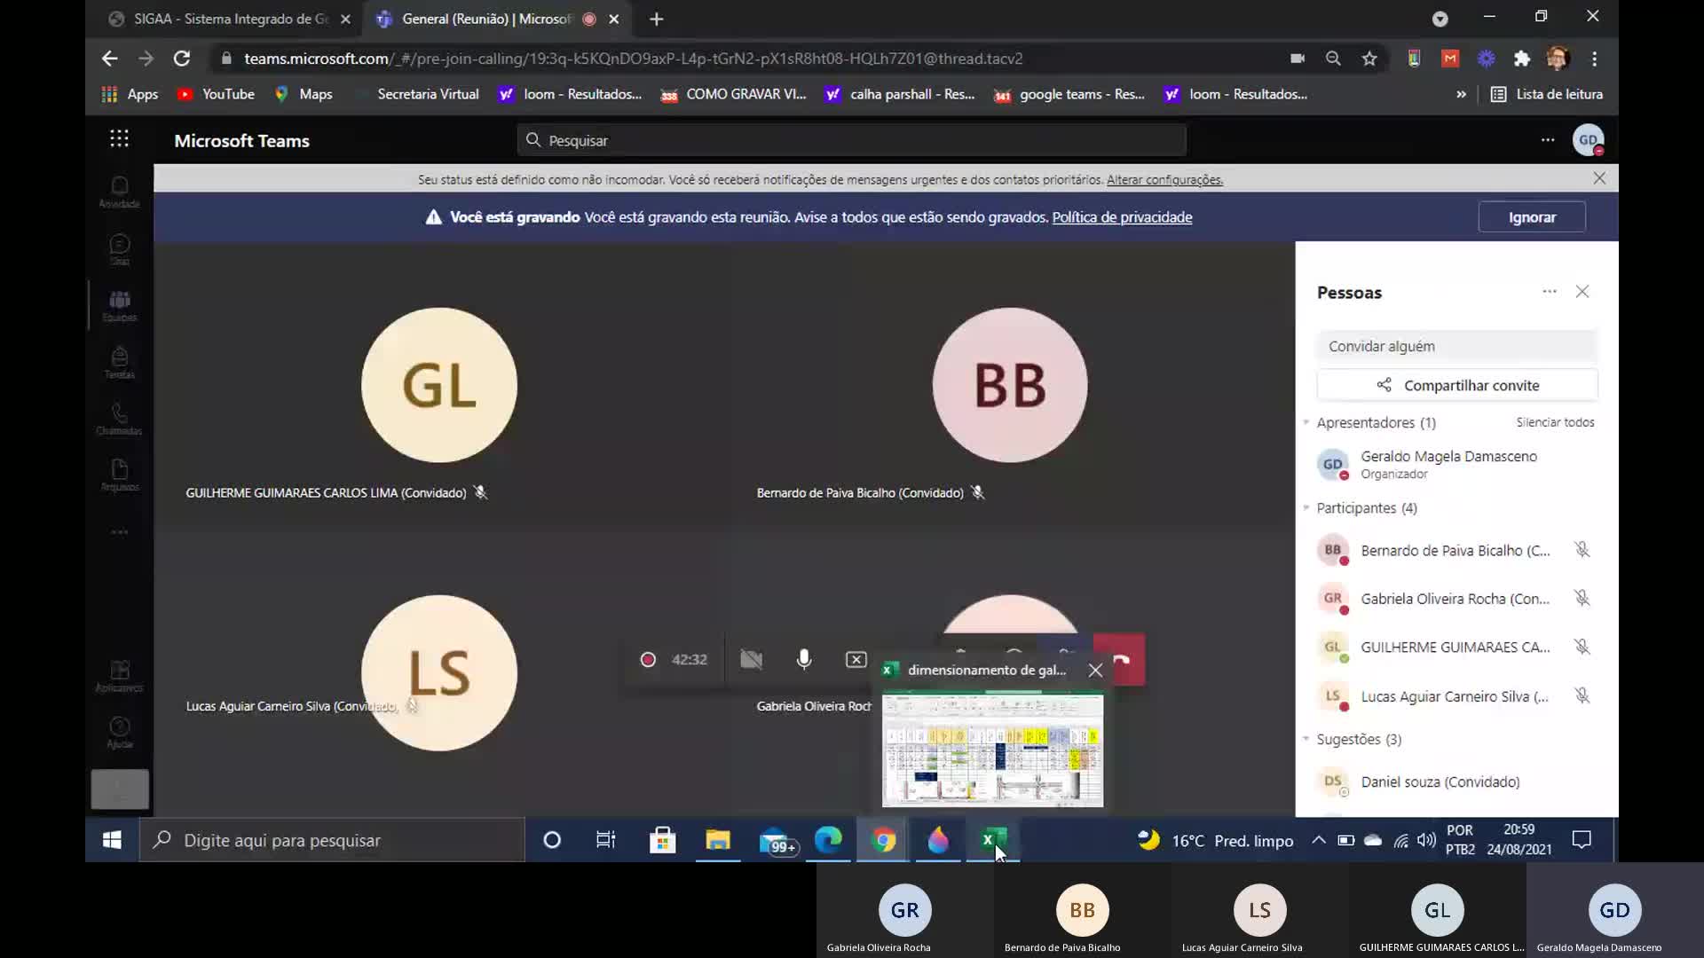Close the Pessoas panel
The width and height of the screenshot is (1704, 958).
1582,292
